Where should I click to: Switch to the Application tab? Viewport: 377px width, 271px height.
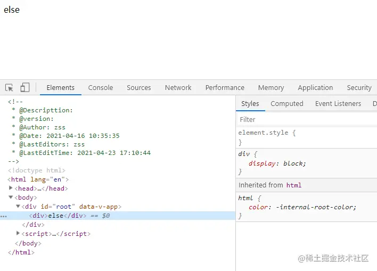pos(315,87)
